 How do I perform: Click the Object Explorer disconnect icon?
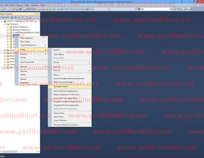tap(16, 17)
